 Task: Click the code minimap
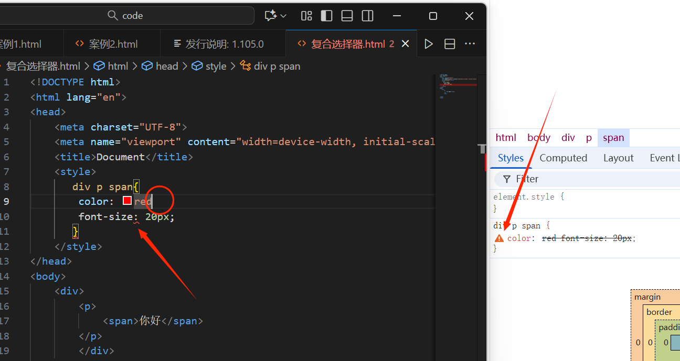[x=458, y=86]
